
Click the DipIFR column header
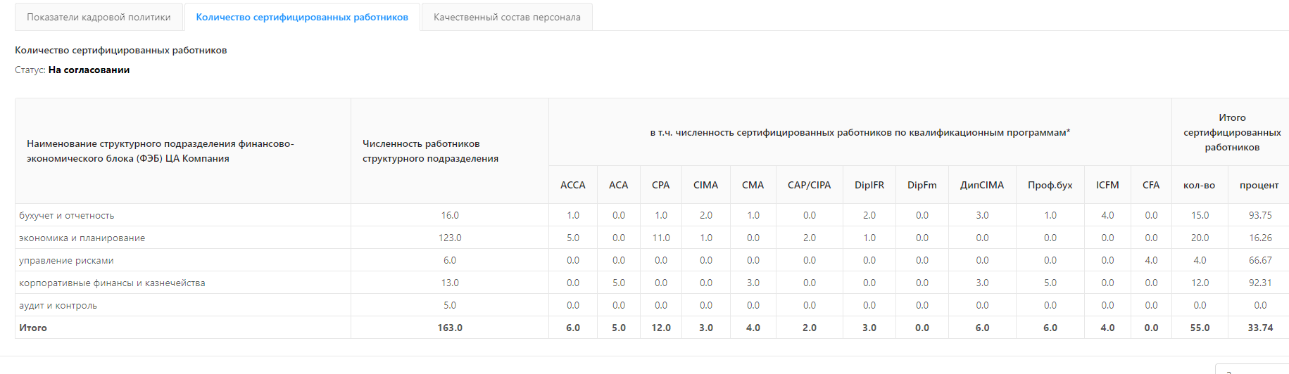(869, 185)
